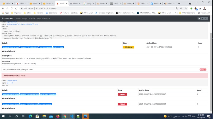Click the up == 0 expression link
This screenshot has height=119, width=213.
click(x=10, y=83)
